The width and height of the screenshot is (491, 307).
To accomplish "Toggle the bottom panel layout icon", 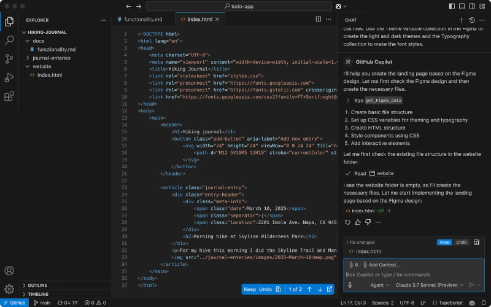I will click(462, 6).
